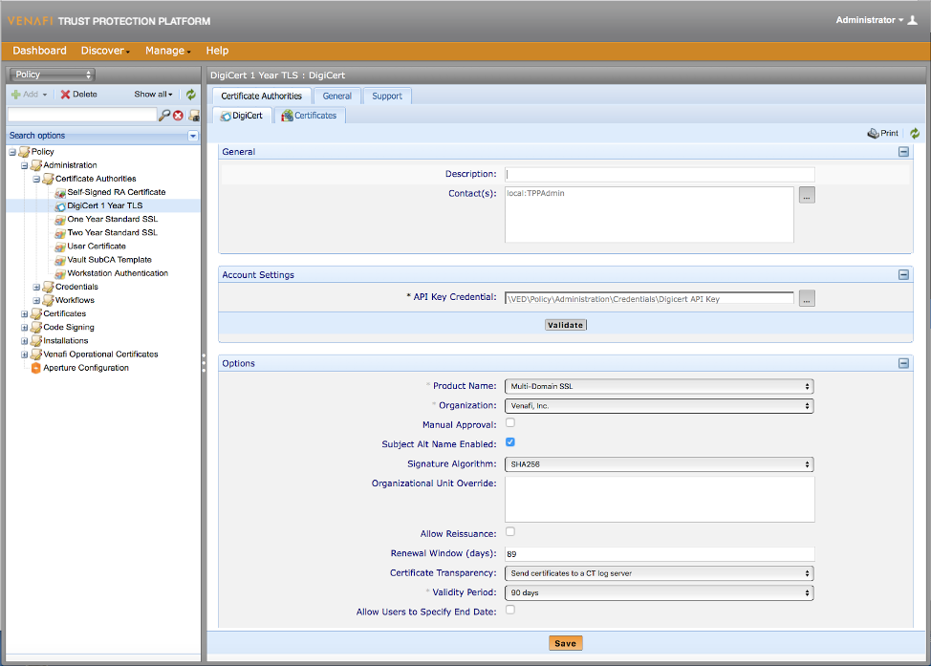Open the Manage menu

pyautogui.click(x=168, y=51)
